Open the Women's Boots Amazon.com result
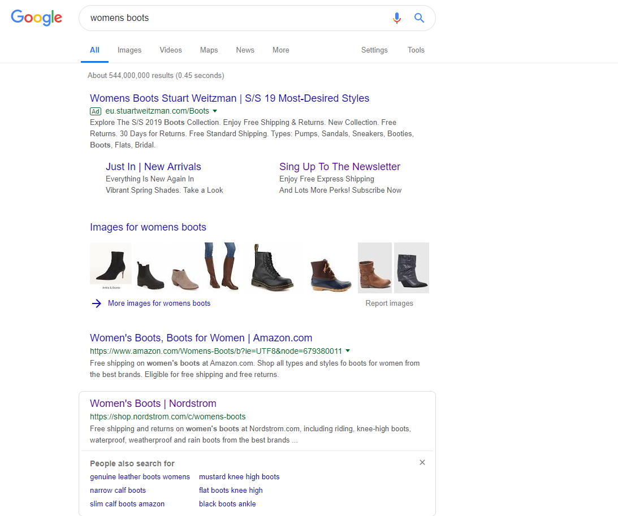 click(x=201, y=338)
